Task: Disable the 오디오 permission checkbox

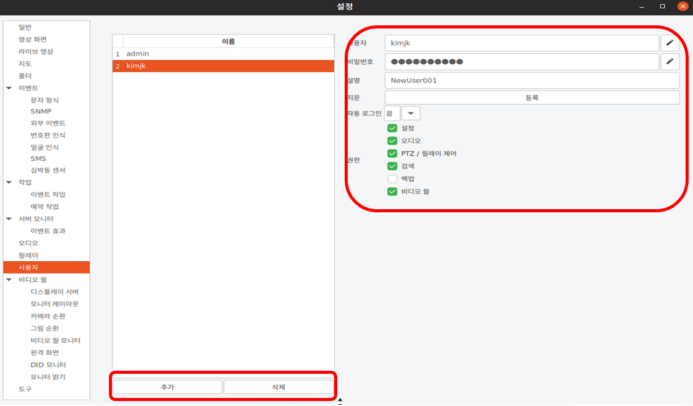Action: click(x=392, y=141)
